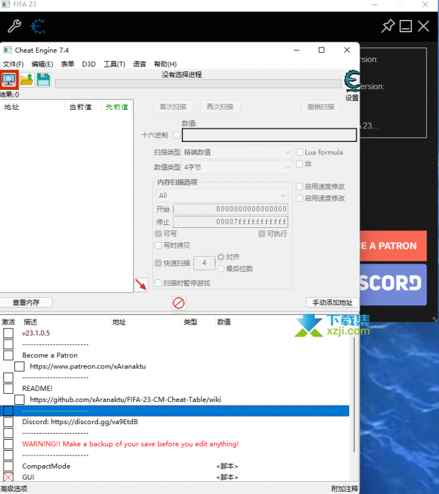Open the 帮助(H) help menu
Image resolution: width=439 pixels, height=494 pixels.
click(165, 64)
